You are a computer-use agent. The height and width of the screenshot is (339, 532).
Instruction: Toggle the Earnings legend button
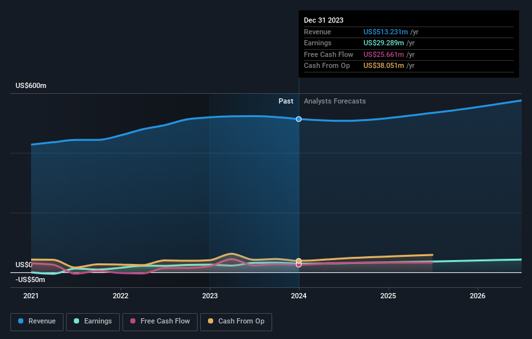point(93,322)
